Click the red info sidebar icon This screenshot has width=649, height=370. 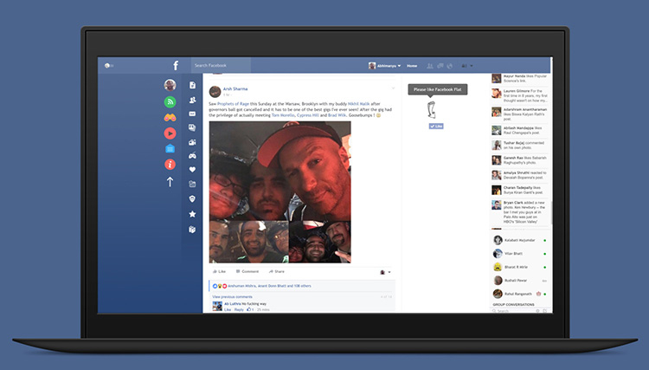click(170, 164)
